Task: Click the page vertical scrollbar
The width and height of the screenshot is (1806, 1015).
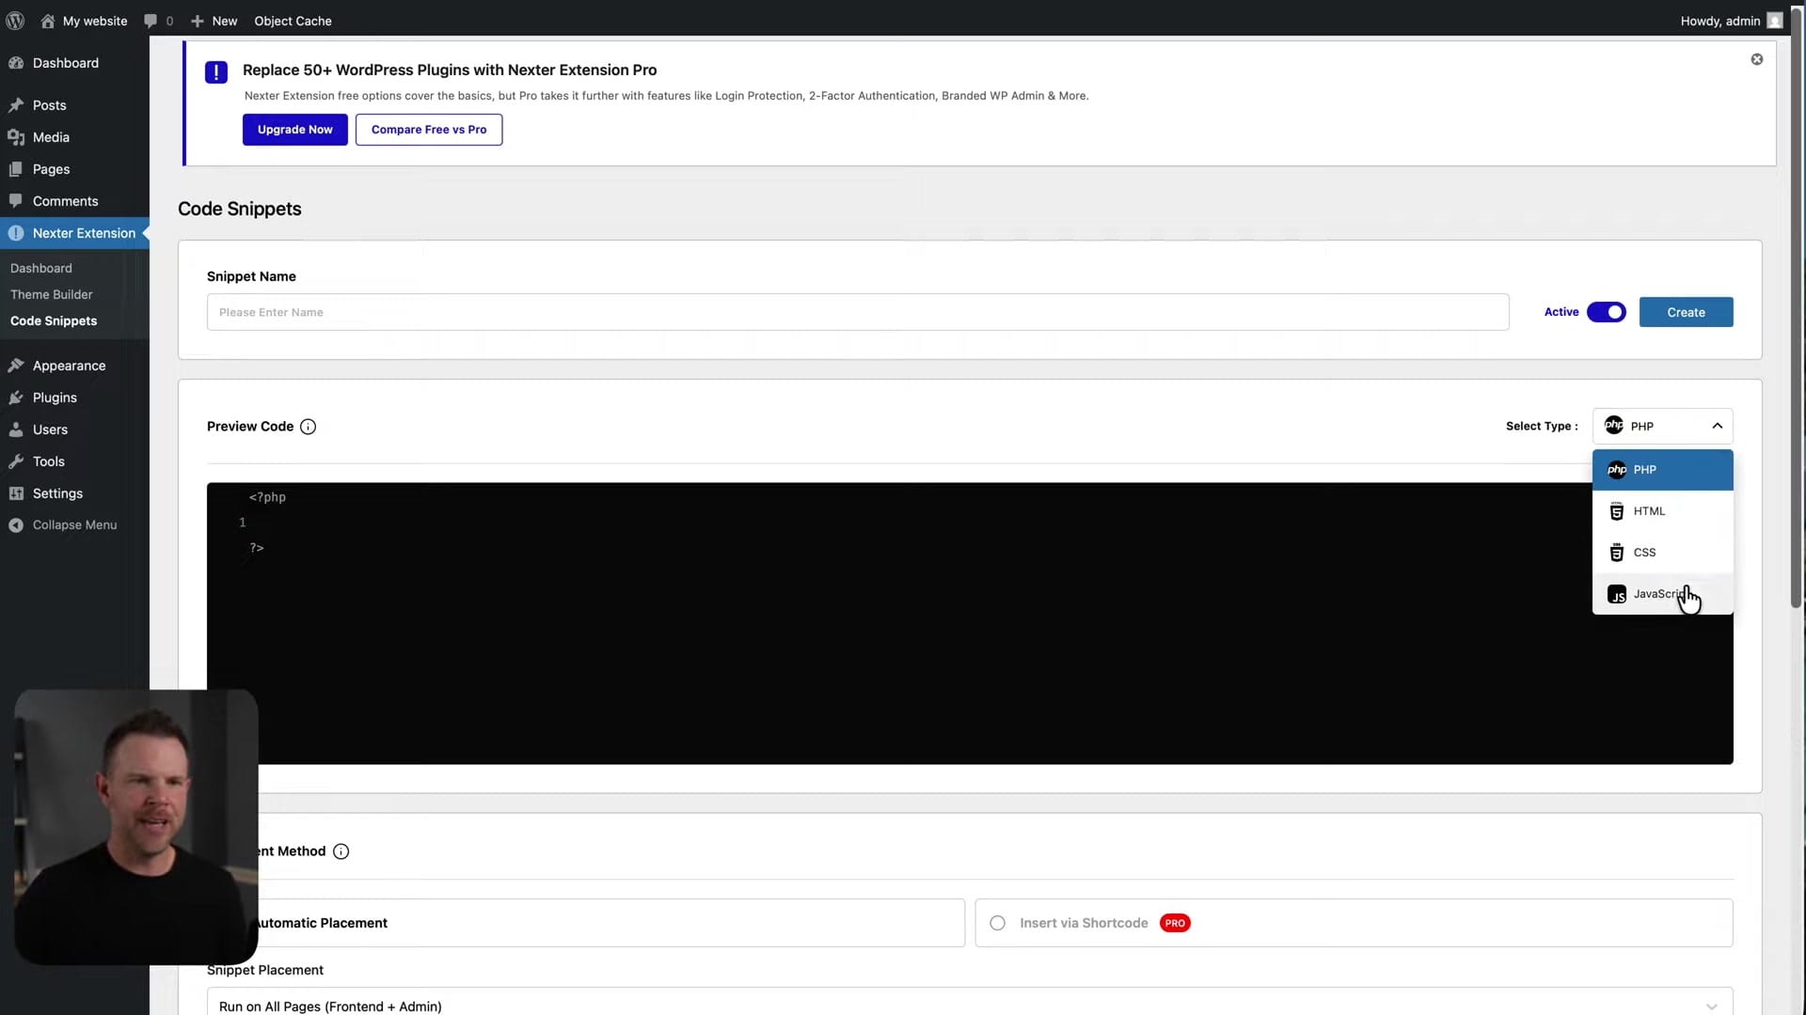Action: click(x=1796, y=310)
